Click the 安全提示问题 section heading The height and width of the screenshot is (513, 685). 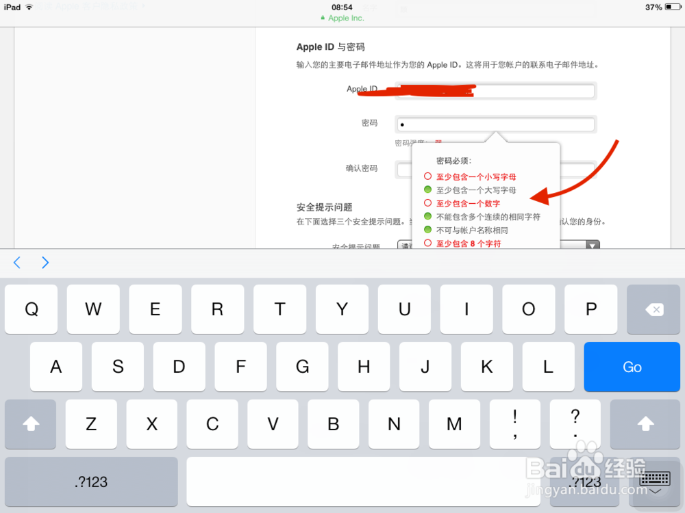pyautogui.click(x=324, y=207)
